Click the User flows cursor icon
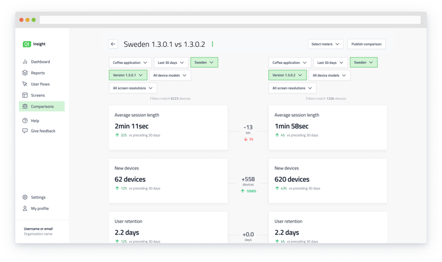Viewport: 442px width, 262px height. coord(25,84)
